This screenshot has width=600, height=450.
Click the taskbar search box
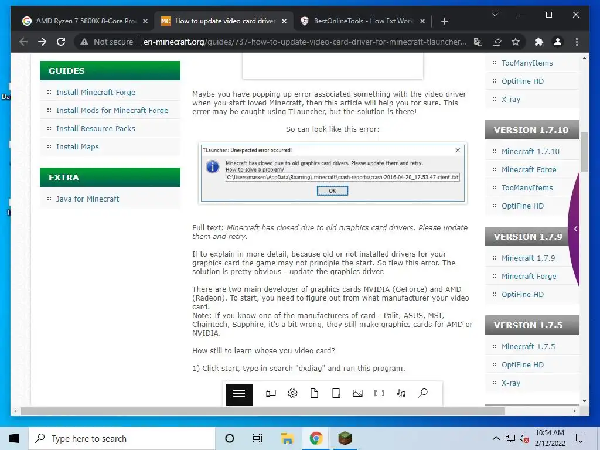pos(122,438)
